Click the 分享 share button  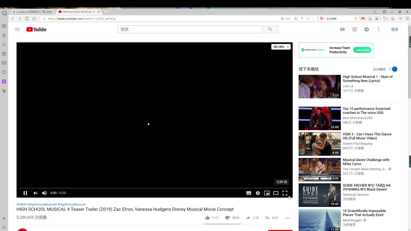coord(252,218)
